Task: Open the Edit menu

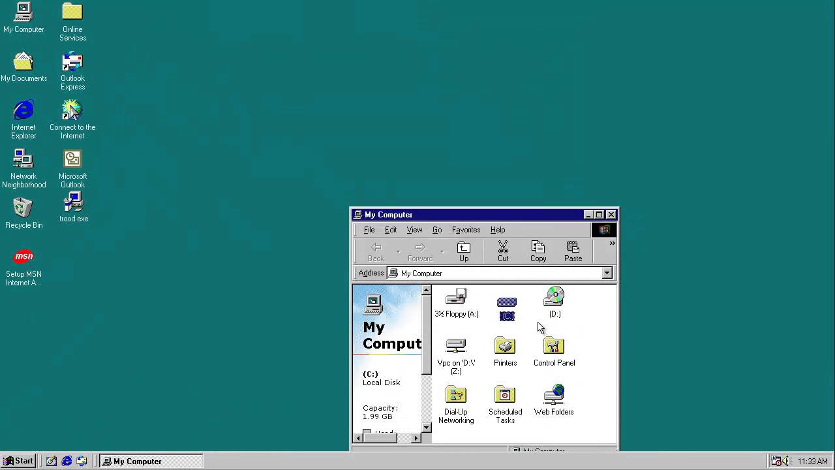Action: pyautogui.click(x=391, y=230)
